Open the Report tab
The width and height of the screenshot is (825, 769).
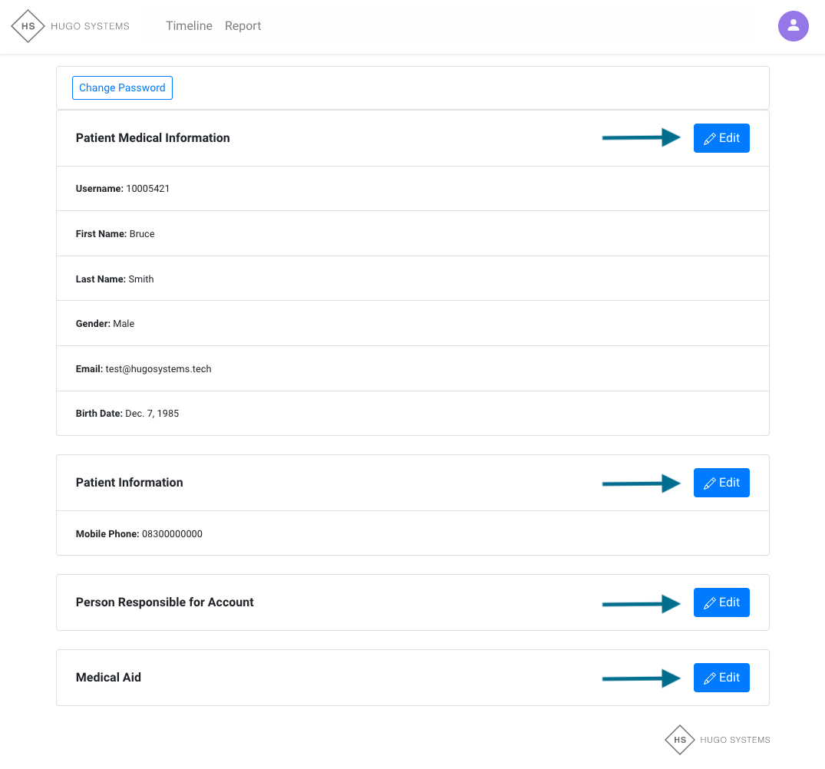click(243, 26)
